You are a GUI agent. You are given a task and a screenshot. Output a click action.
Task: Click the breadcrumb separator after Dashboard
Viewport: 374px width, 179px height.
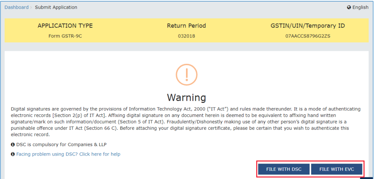click(x=31, y=8)
